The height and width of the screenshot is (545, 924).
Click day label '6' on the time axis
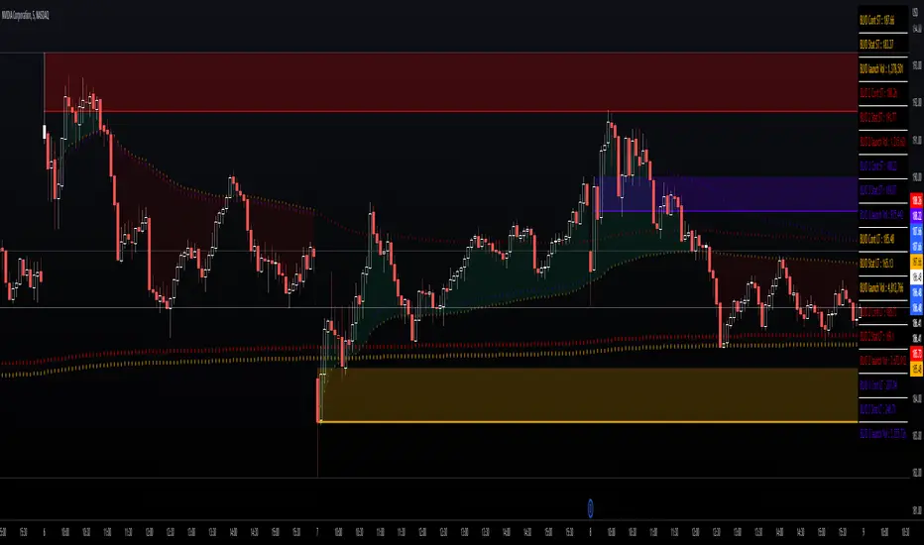click(x=45, y=532)
